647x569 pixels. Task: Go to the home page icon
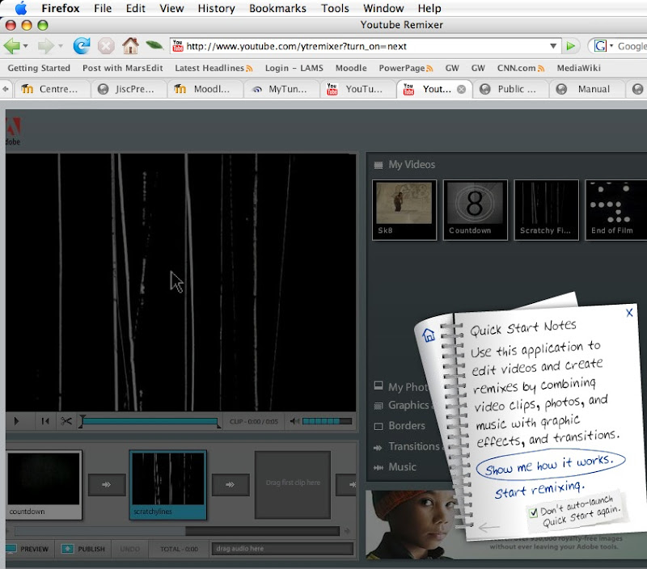pos(130,45)
